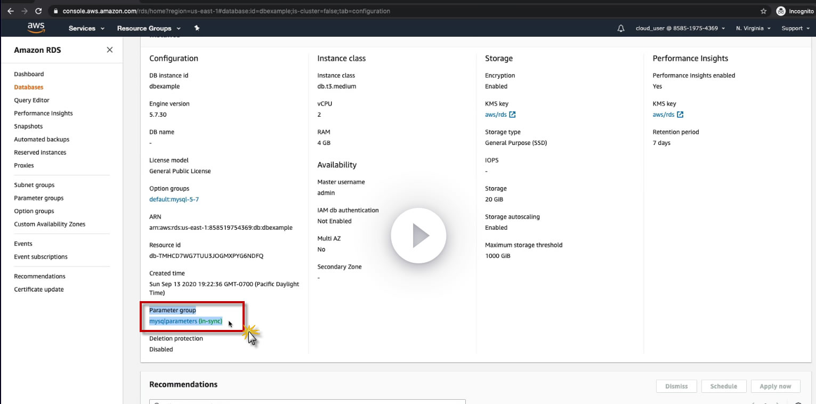Click the Resource id value db-TMHCD7WG7TUU3JOGMXPYG6NDFQ
Image resolution: width=816 pixels, height=404 pixels.
(206, 256)
